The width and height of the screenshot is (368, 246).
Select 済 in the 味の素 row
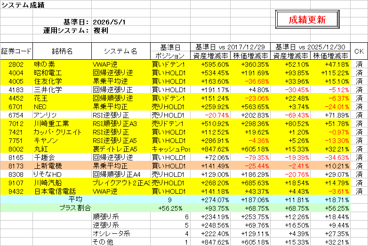click(x=359, y=64)
